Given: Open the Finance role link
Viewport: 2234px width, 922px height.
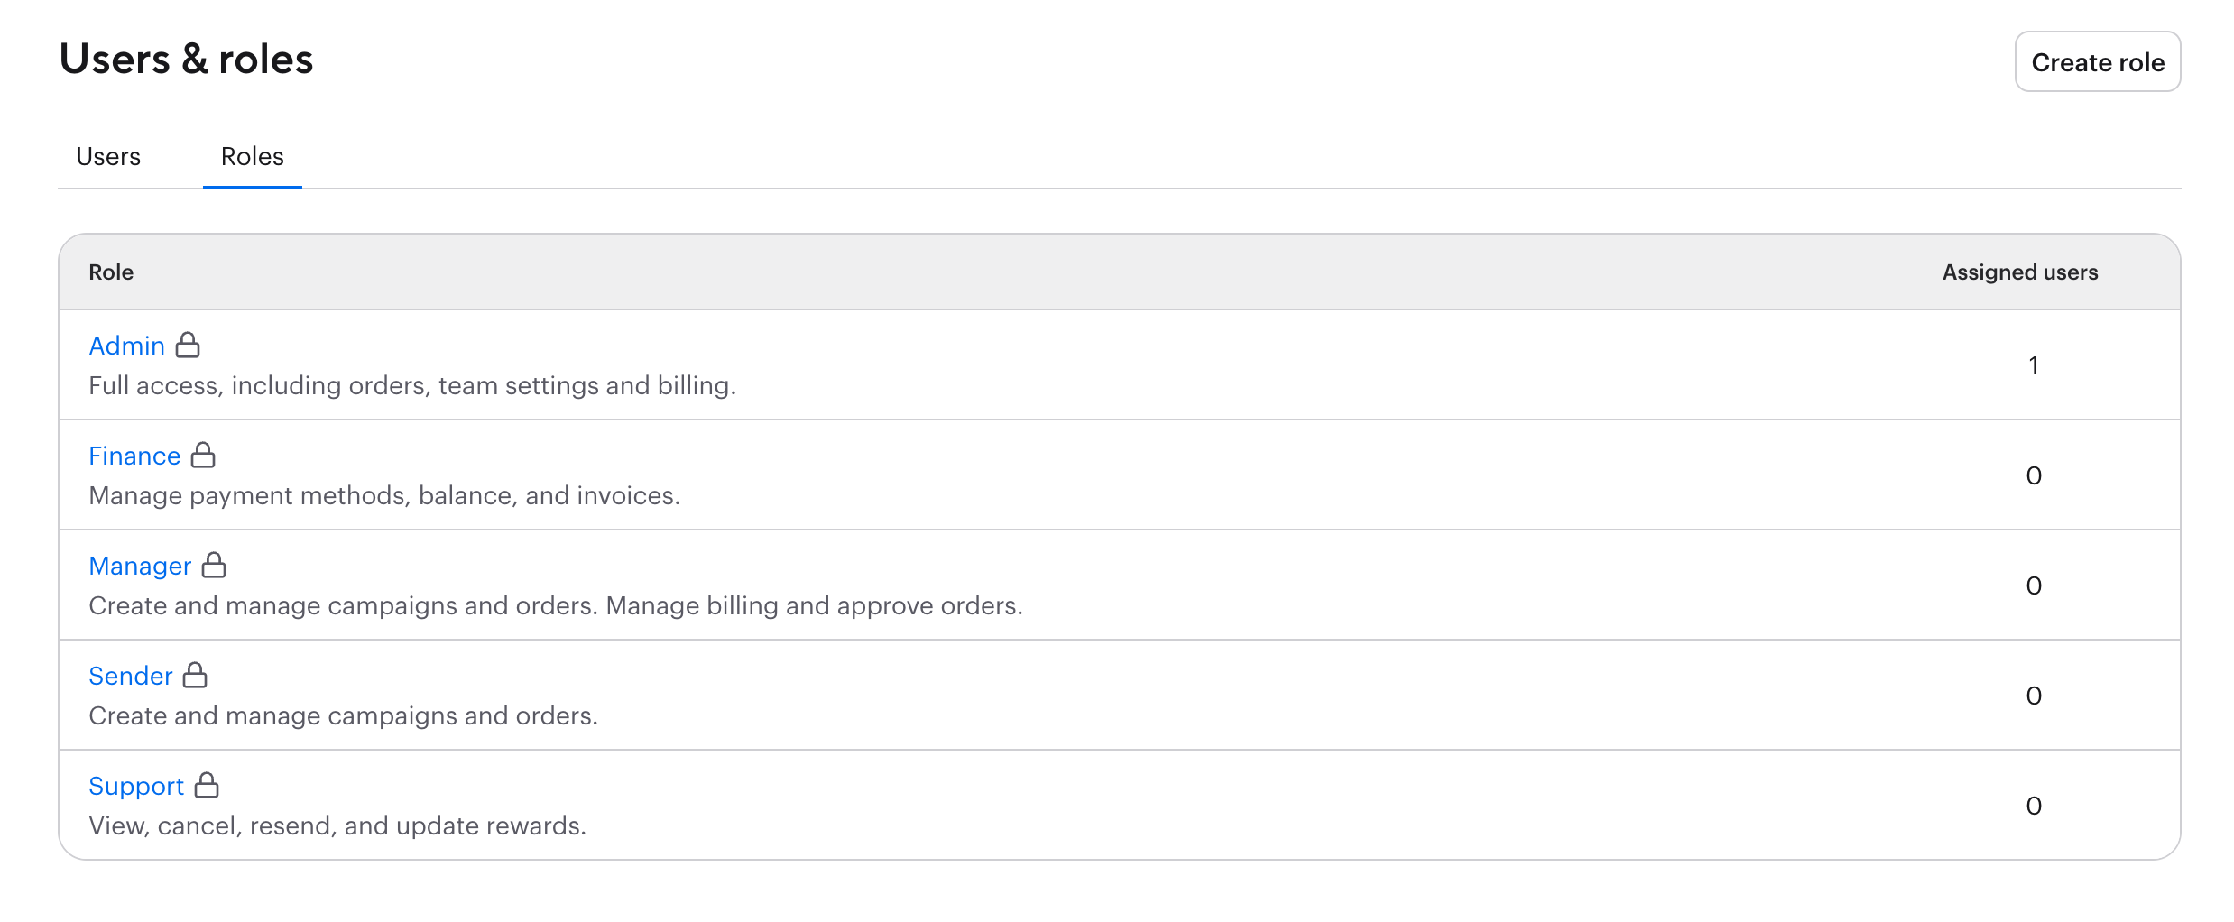Looking at the screenshot, I should click(x=134, y=456).
